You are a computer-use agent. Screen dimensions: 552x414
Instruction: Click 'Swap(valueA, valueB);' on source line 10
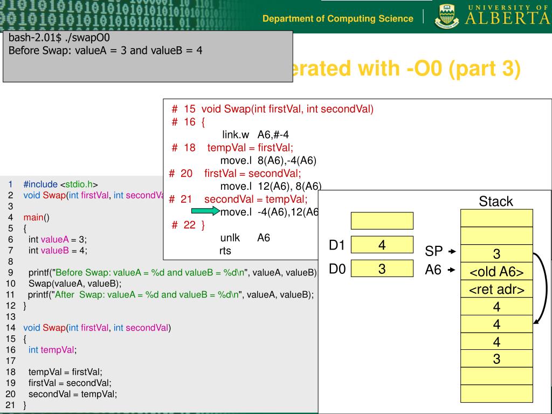(74, 284)
